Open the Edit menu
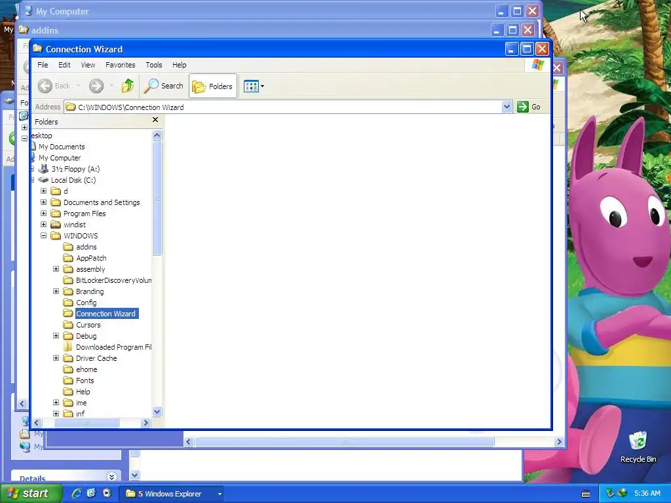This screenshot has width=671, height=503. tap(64, 65)
